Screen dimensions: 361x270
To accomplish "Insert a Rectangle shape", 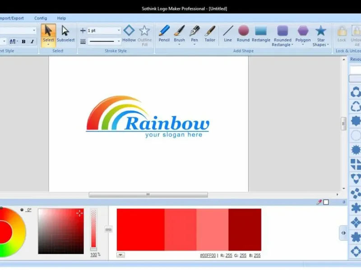I will pos(261,33).
